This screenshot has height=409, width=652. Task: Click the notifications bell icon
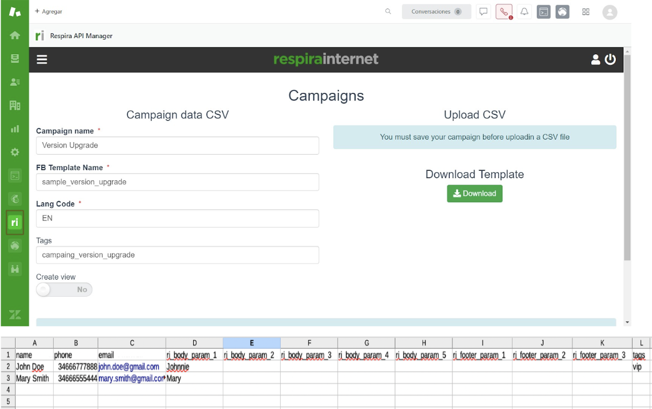point(525,12)
